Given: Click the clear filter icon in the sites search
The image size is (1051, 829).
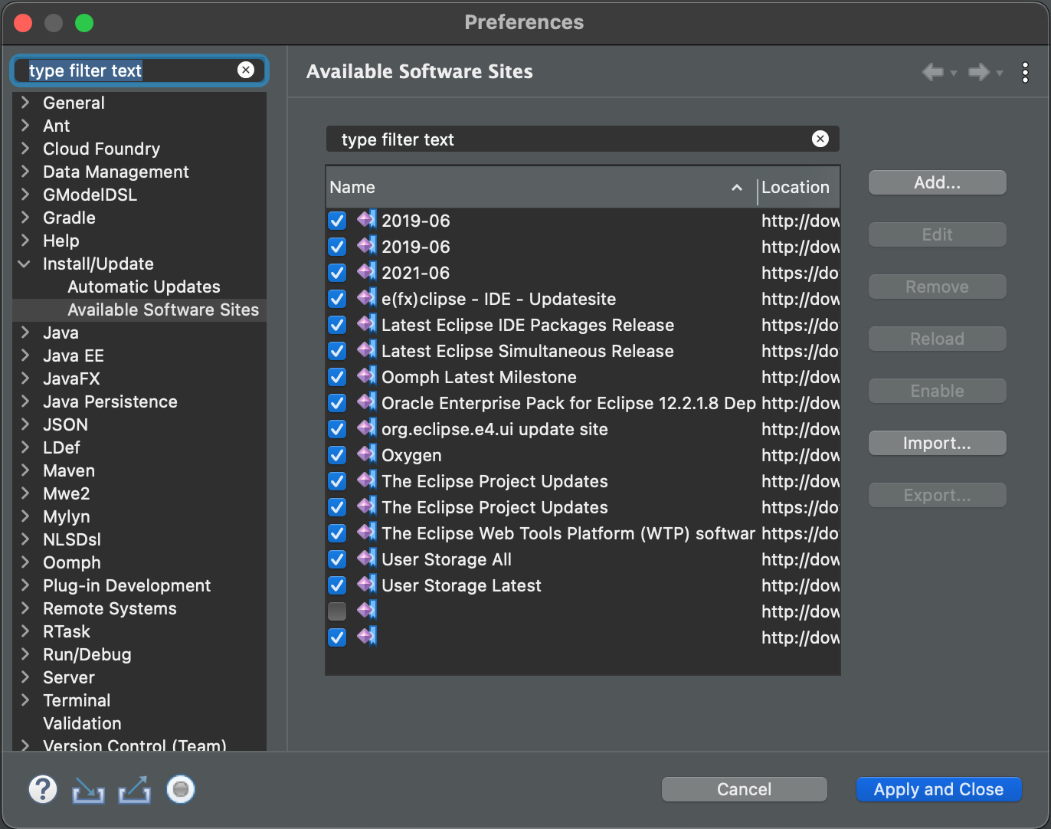Looking at the screenshot, I should pyautogui.click(x=820, y=139).
